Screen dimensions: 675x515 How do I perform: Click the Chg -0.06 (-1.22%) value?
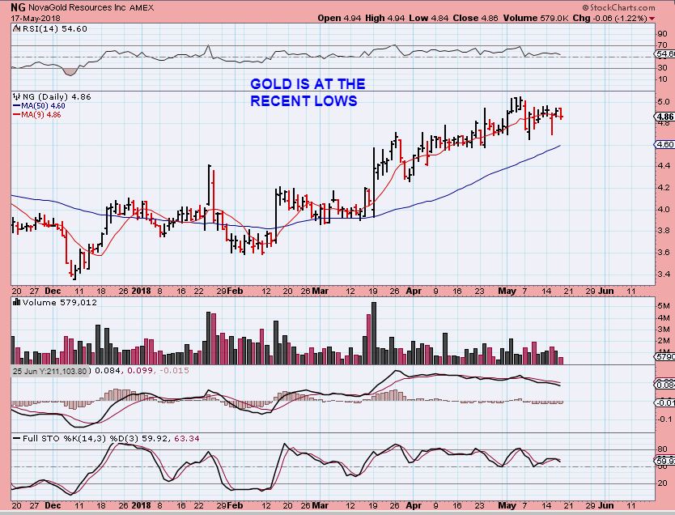(609, 18)
